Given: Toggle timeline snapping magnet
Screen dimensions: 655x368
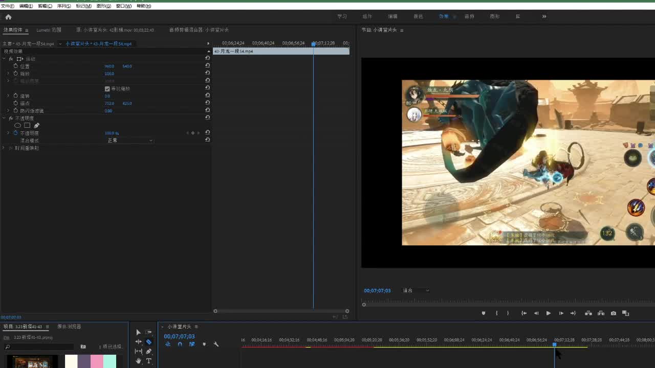Looking at the screenshot, I should pos(180,344).
